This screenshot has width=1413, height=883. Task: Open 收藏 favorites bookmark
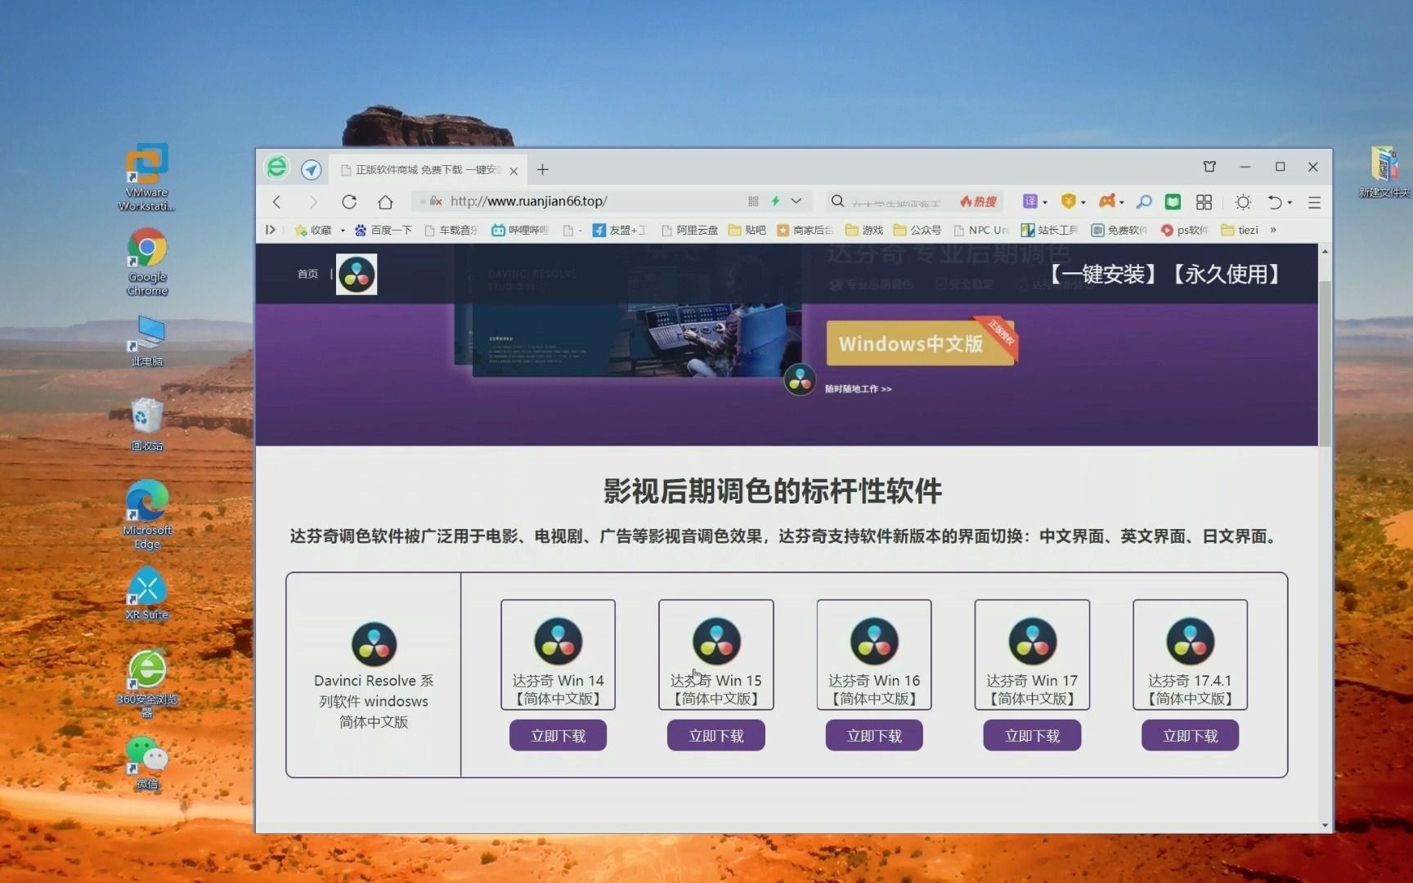[x=314, y=231]
